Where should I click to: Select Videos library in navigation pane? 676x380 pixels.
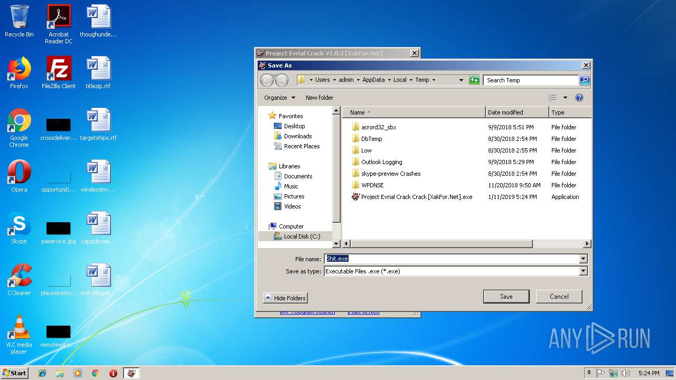coord(287,206)
